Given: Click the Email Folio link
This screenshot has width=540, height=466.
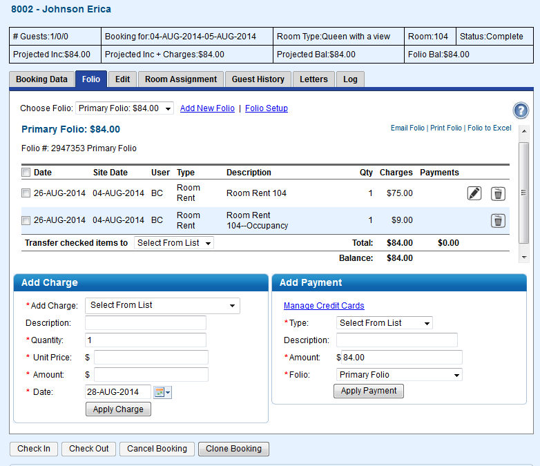Looking at the screenshot, I should click(x=407, y=128).
